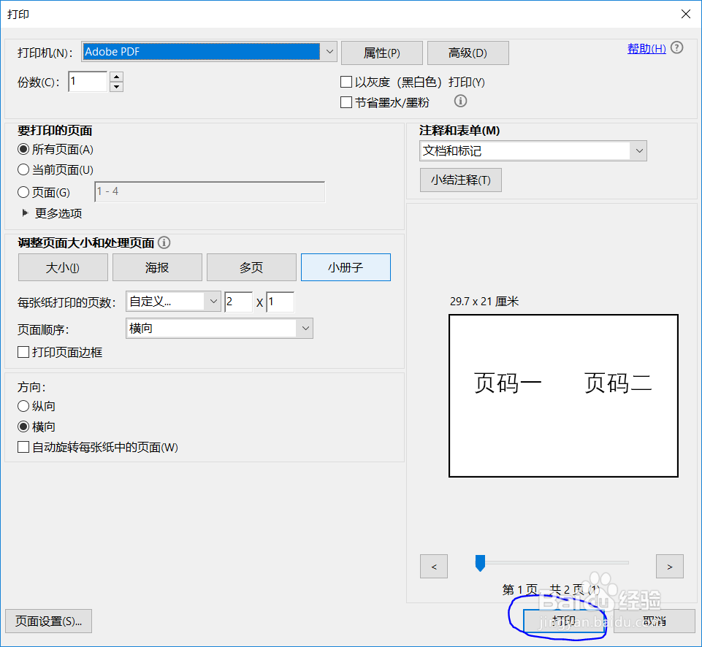Image resolution: width=702 pixels, height=647 pixels.
Task: Enable 以灰度（黑白色）打印 checkbox
Action: 346,82
